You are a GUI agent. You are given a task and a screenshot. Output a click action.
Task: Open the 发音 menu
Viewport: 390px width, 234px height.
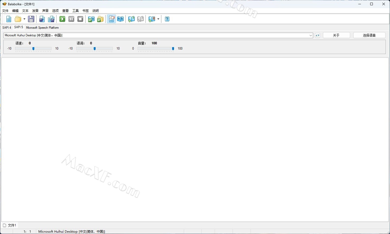click(x=35, y=11)
